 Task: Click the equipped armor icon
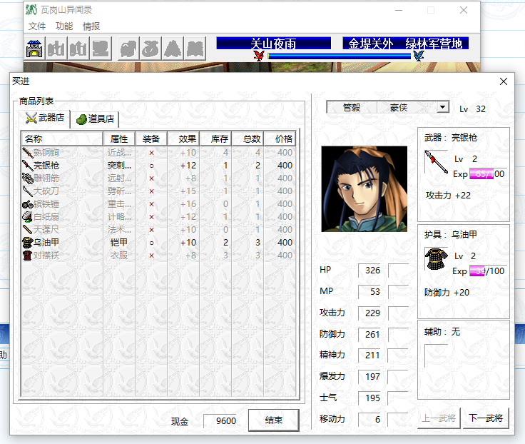437,259
